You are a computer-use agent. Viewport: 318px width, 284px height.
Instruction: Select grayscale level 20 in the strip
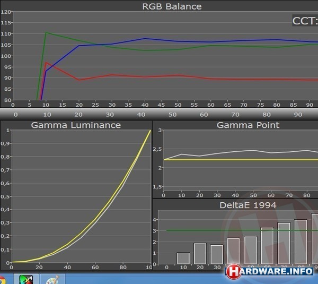(78, 115)
